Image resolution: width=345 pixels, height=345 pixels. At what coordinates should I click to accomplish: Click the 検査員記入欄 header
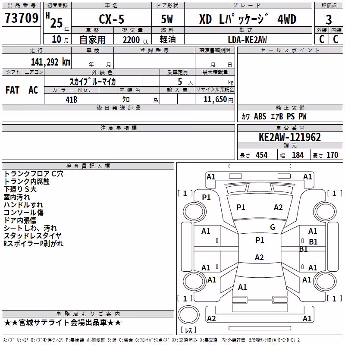click(x=88, y=166)
